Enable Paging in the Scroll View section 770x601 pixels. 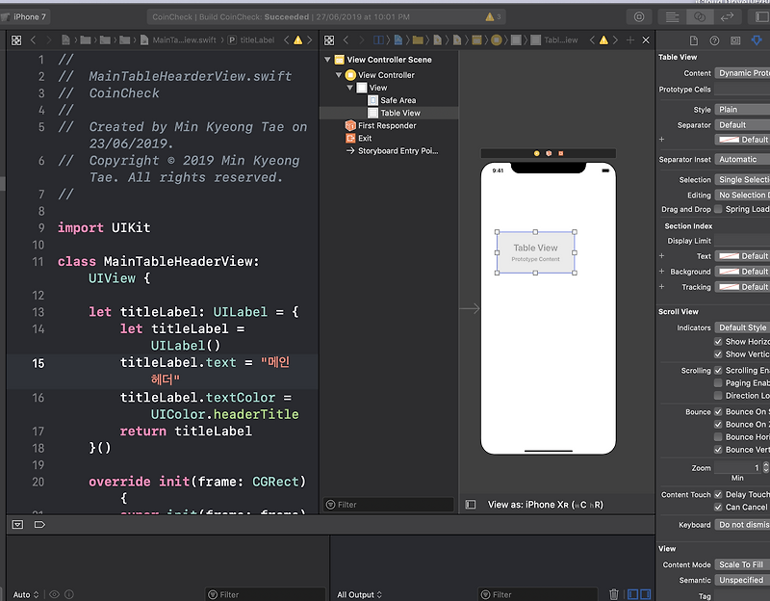tap(719, 382)
